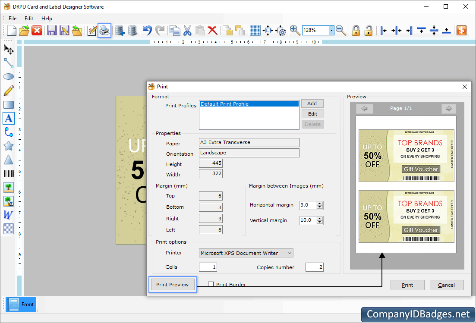Click the Zoom In magnifier

(295, 30)
